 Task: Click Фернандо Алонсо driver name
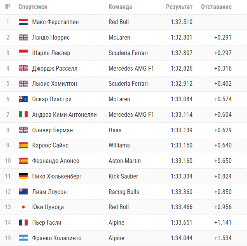pyautogui.click(x=56, y=161)
